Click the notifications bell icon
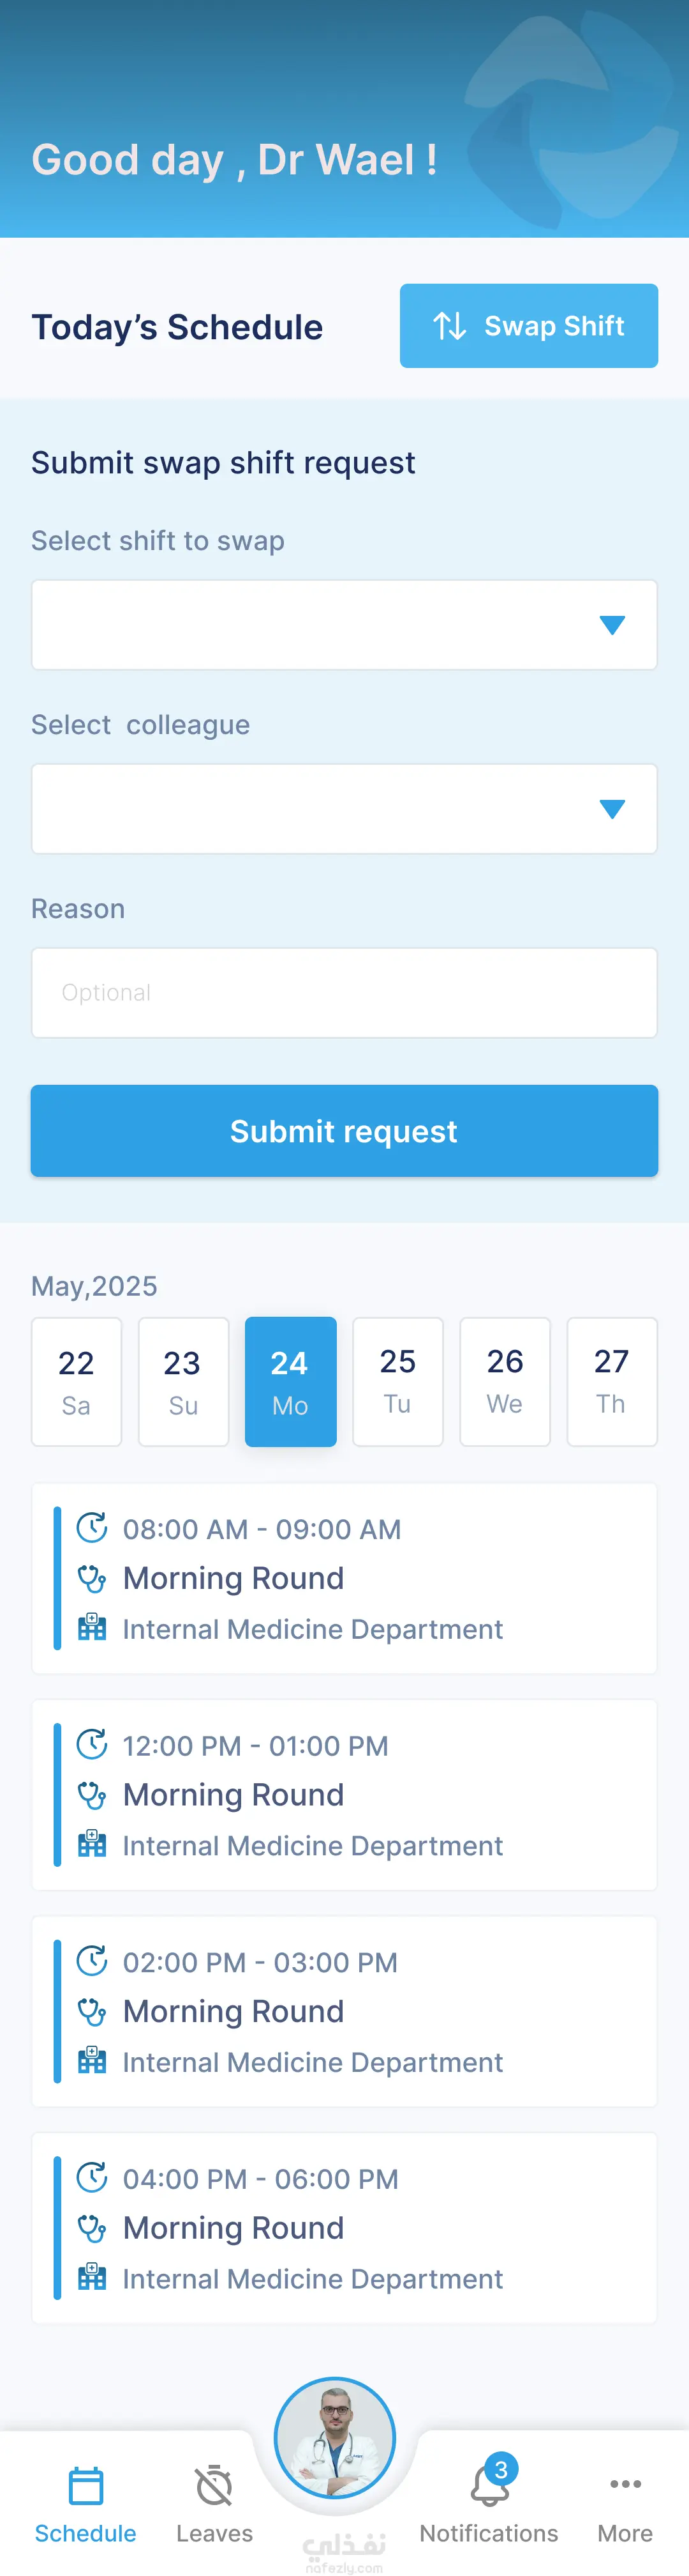 489,2486
